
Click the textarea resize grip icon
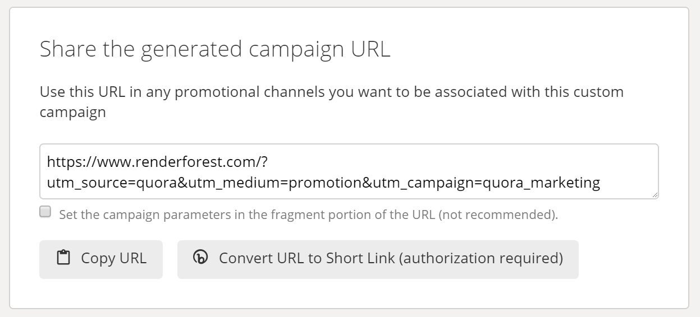655,194
